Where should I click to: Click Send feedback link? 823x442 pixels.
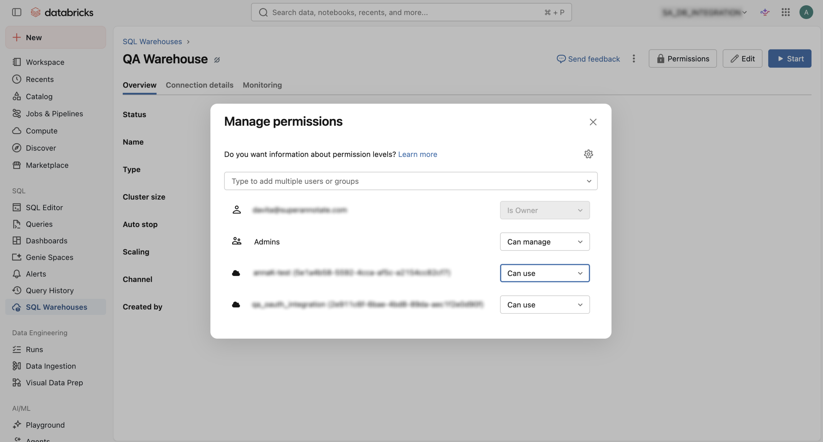588,59
